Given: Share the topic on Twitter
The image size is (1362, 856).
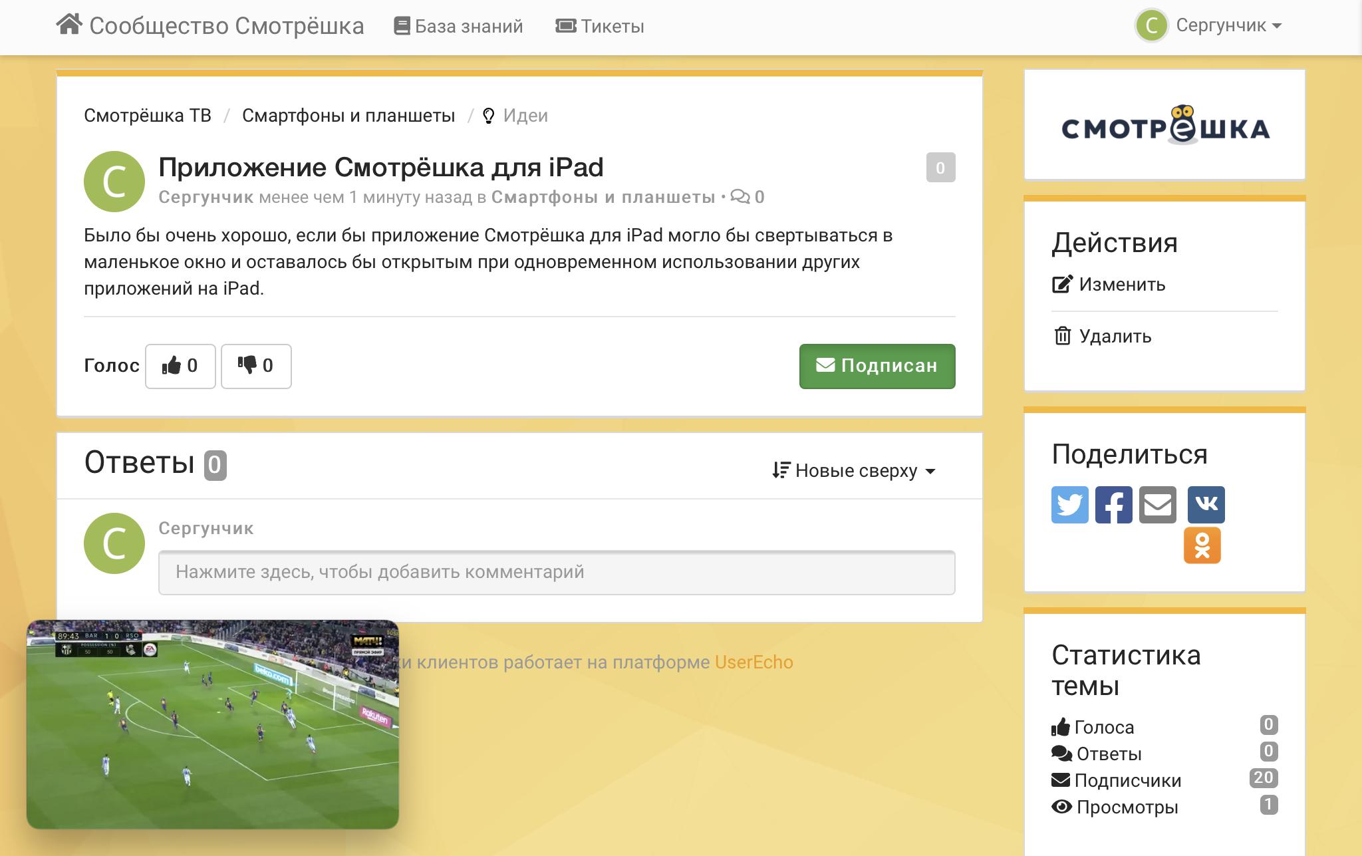Looking at the screenshot, I should pyautogui.click(x=1070, y=505).
